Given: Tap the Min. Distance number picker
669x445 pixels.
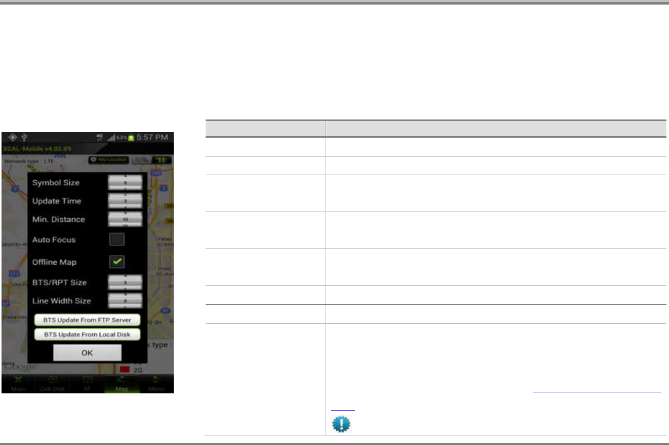Looking at the screenshot, I should [x=126, y=219].
